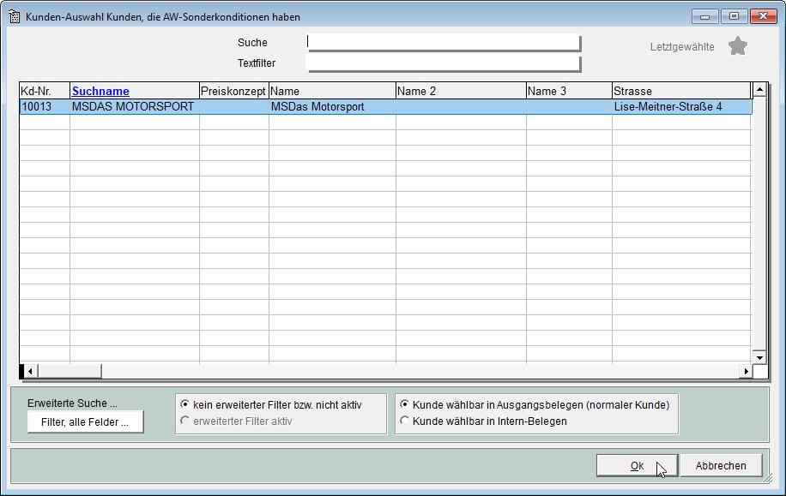Click the Name 2 column header

tap(461, 91)
